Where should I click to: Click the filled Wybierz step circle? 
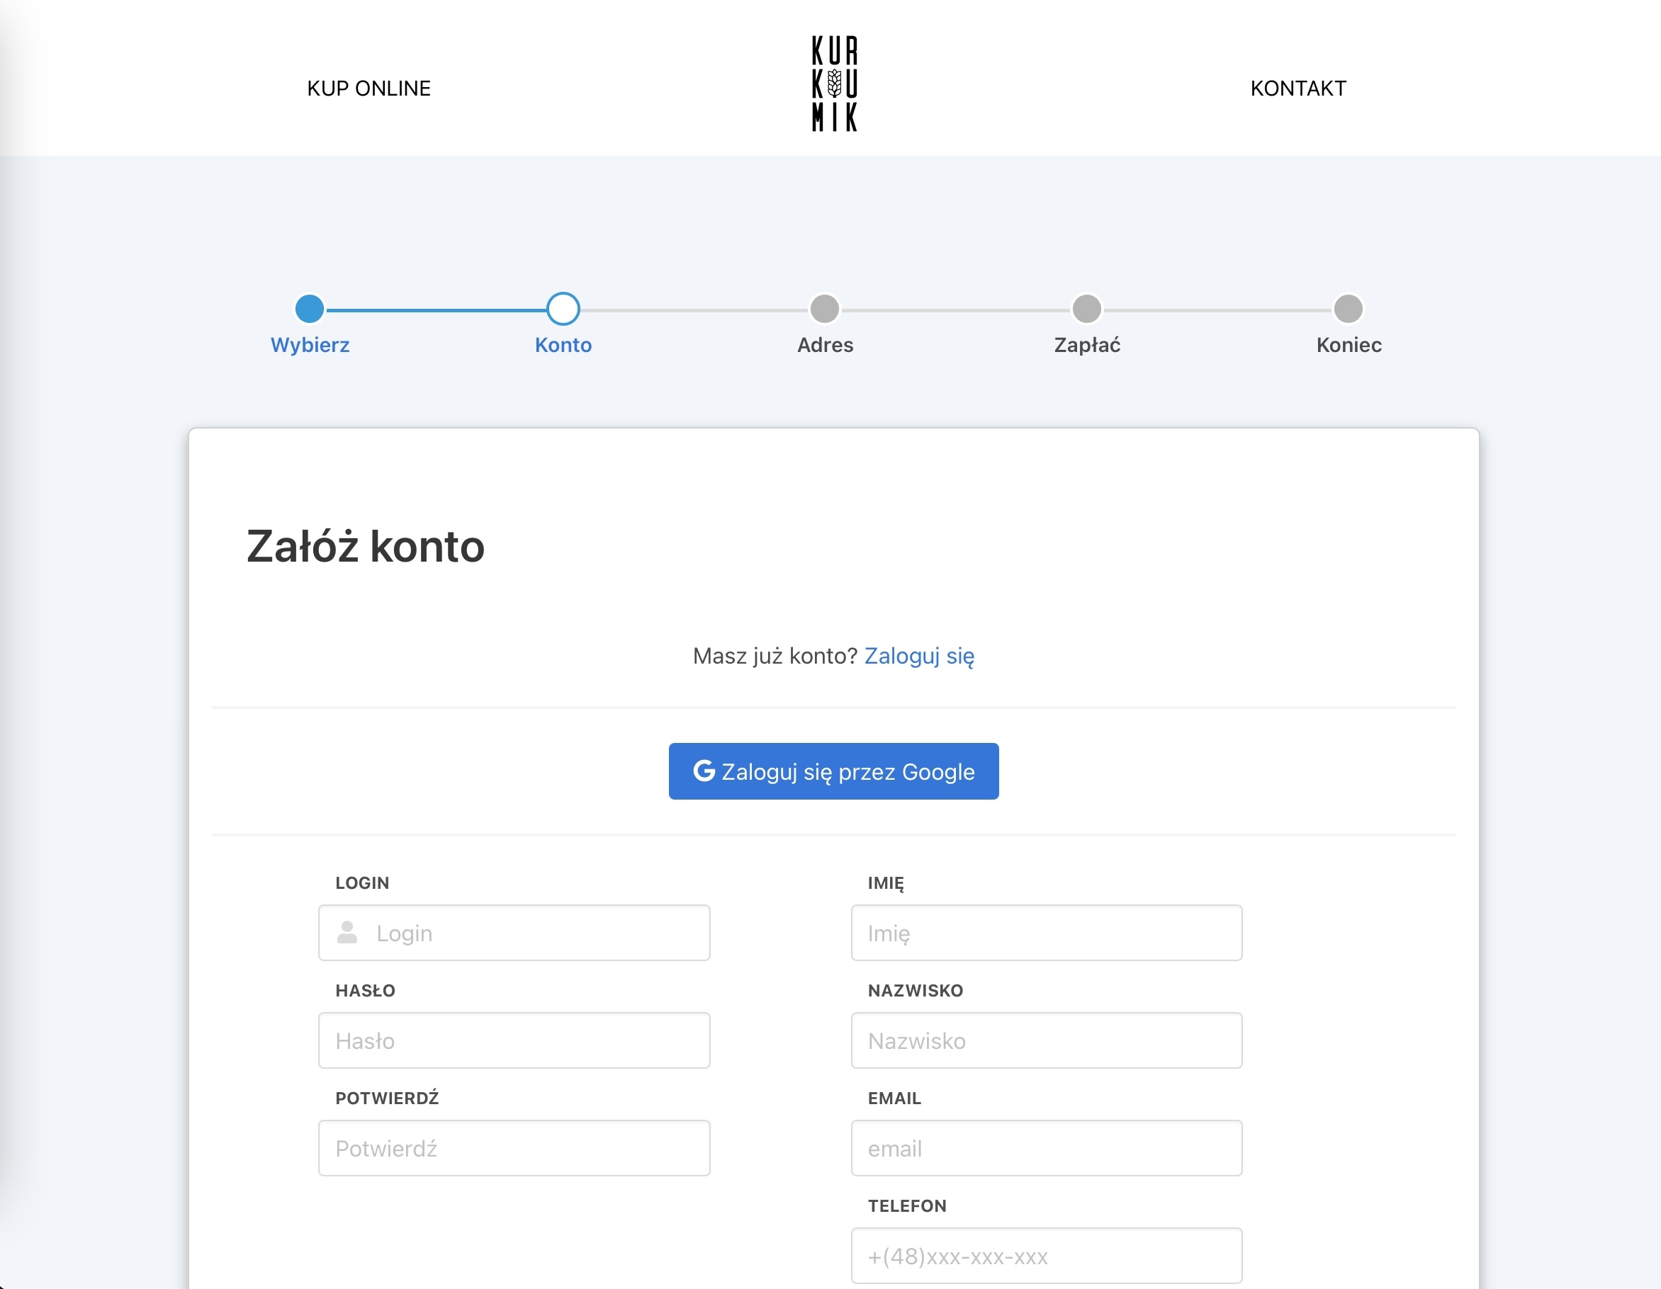(309, 309)
